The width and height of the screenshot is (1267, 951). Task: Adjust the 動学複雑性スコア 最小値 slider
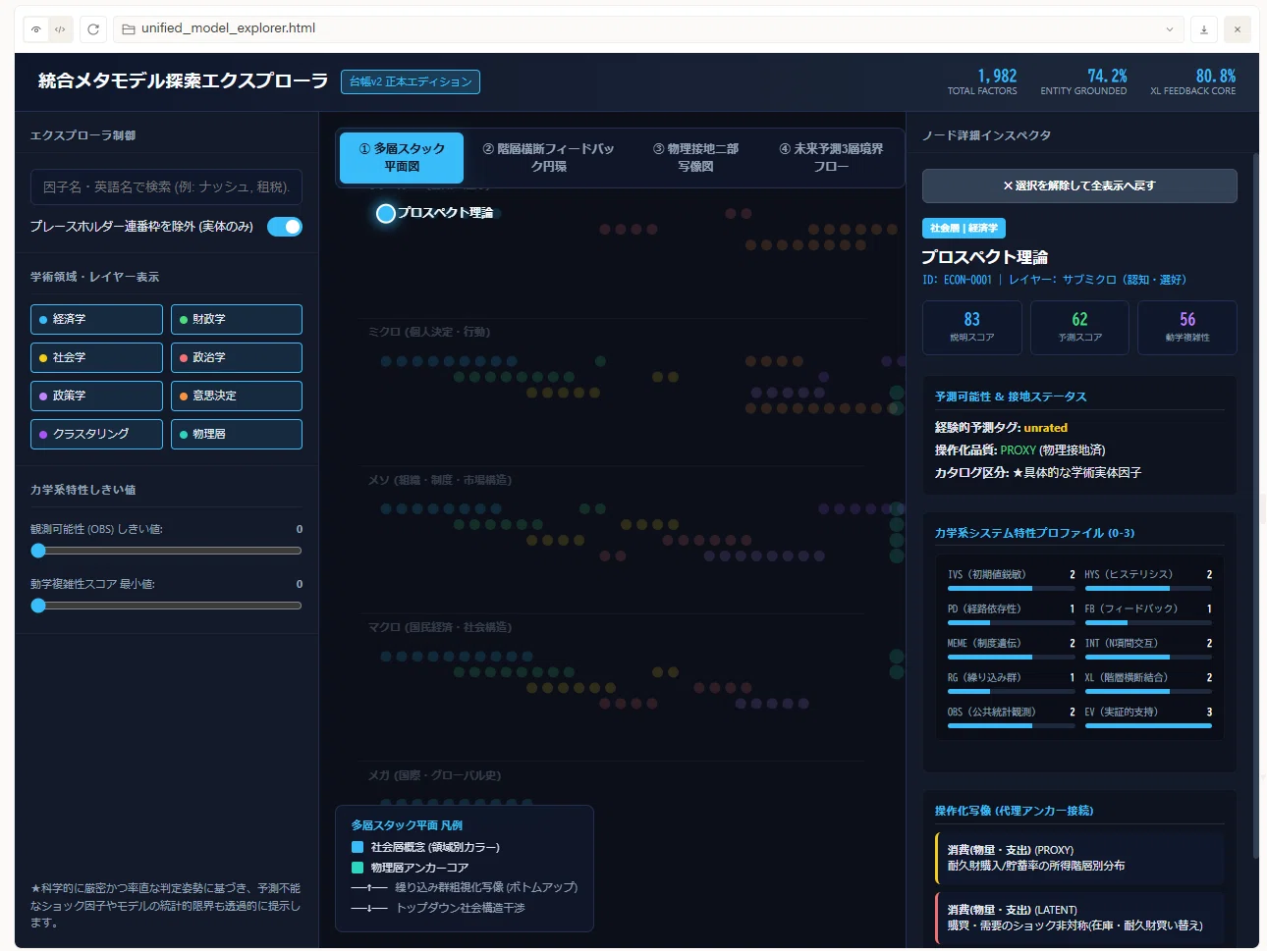[x=166, y=606]
